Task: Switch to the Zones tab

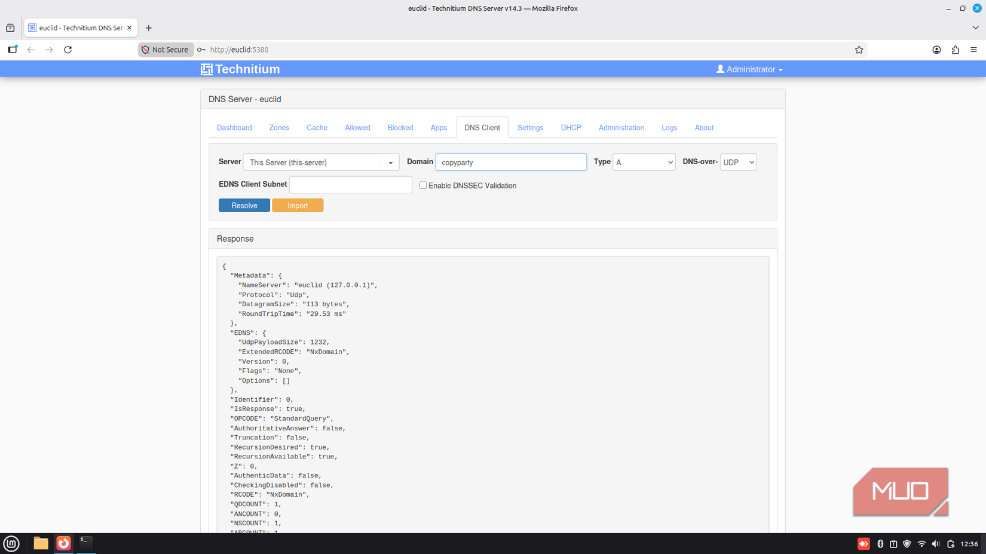Action: click(x=278, y=127)
